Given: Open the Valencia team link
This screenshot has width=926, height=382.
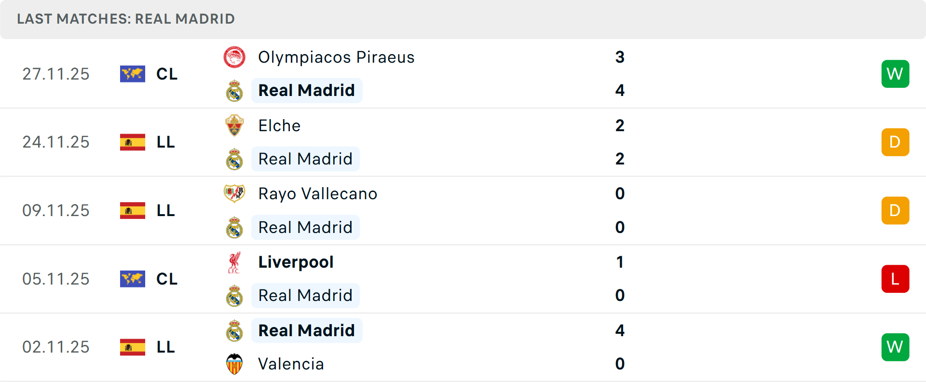Looking at the screenshot, I should click(x=291, y=364).
